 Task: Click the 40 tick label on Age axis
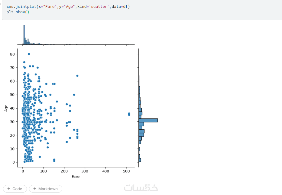coord(12,108)
